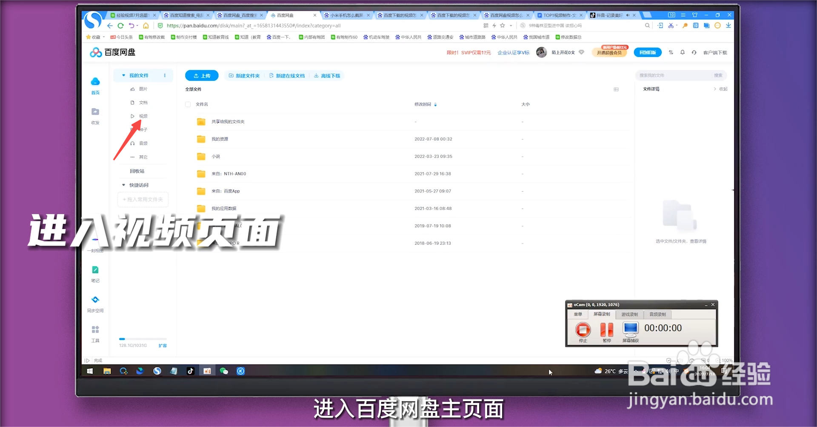817x427 pixels.
Task: Switch to the 小米手机怎么截屏 browser tab
Action: click(x=347, y=15)
